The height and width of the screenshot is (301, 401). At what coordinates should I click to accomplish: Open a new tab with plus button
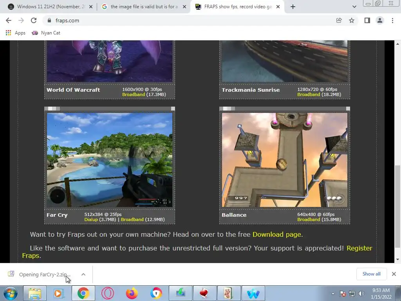293,7
